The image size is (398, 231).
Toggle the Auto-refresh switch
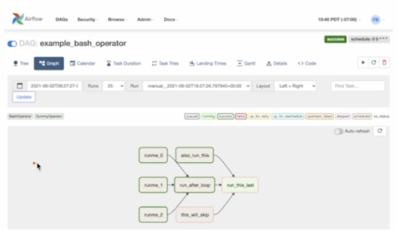[339, 131]
